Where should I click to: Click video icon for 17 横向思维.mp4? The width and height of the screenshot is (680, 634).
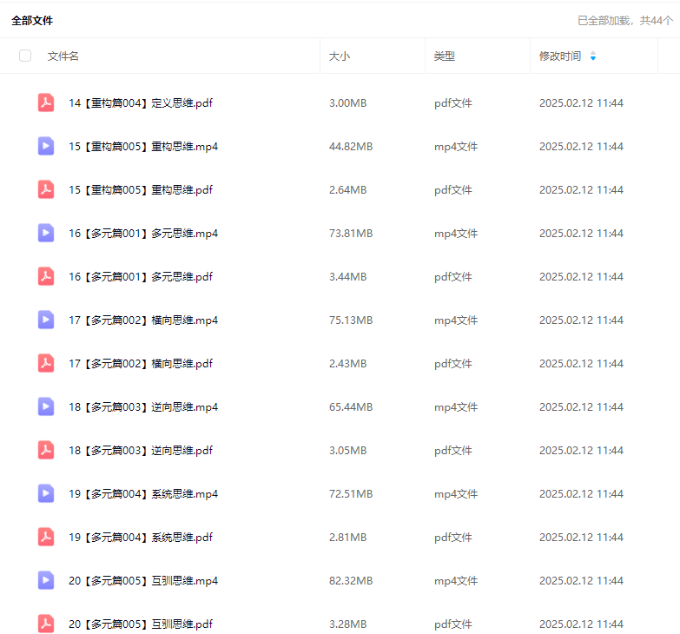tap(46, 320)
